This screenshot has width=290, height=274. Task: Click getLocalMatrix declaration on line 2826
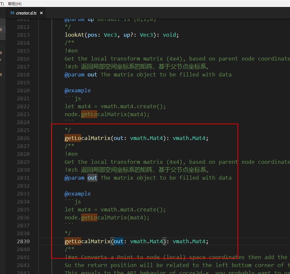coord(87,138)
